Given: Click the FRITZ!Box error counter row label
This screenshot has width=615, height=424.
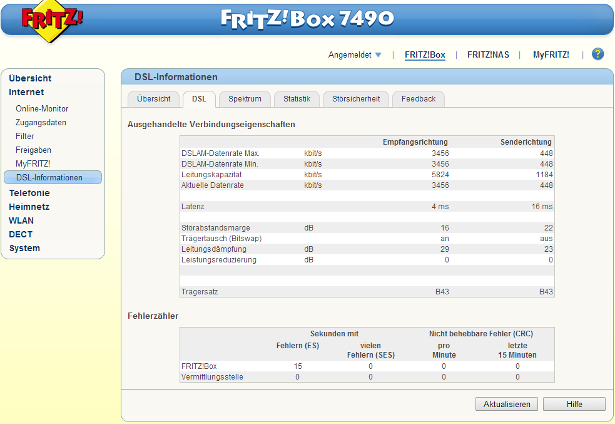Looking at the screenshot, I should tap(199, 366).
